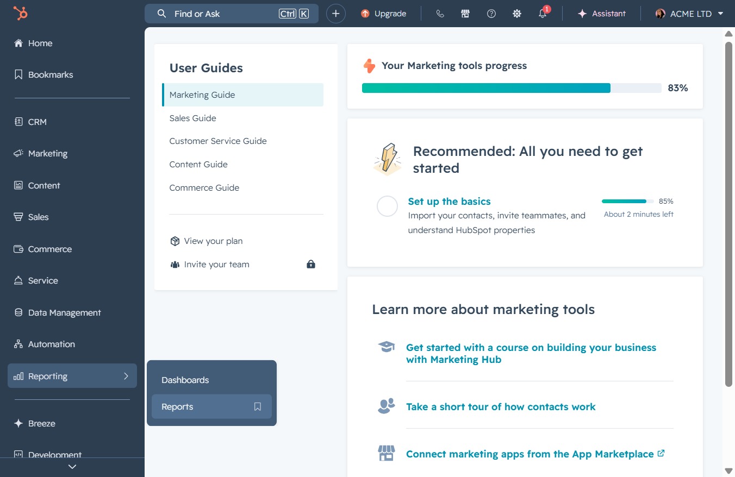Click the scroll down arrow of the page

tap(729, 470)
